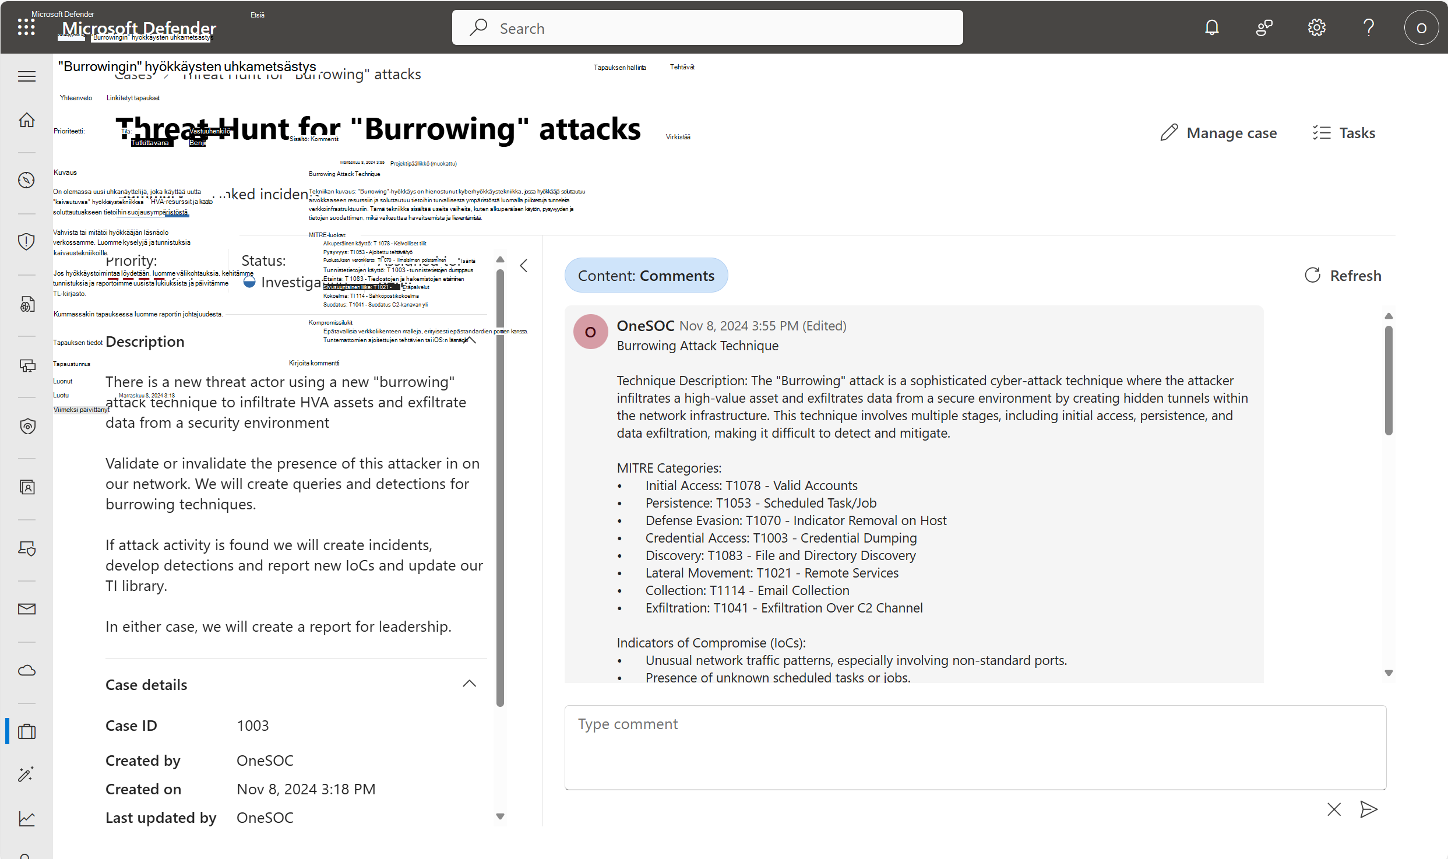This screenshot has height=859, width=1448.
Task: Click the help question mark icon
Action: (1368, 27)
